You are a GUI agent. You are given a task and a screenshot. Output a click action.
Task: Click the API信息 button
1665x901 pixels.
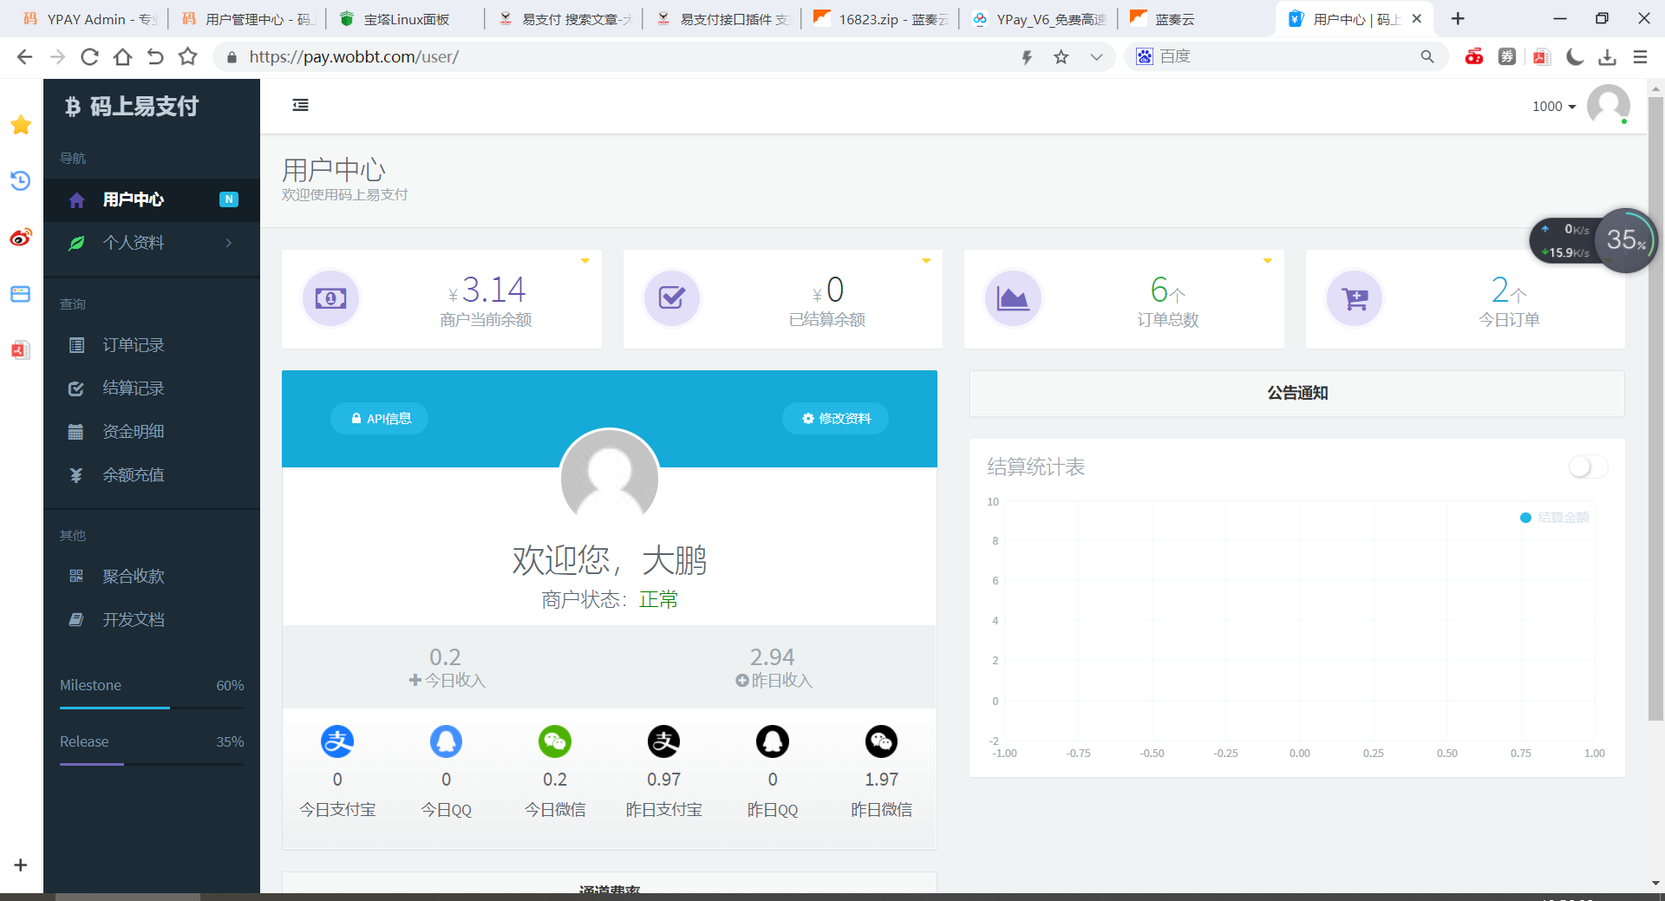[x=379, y=418]
